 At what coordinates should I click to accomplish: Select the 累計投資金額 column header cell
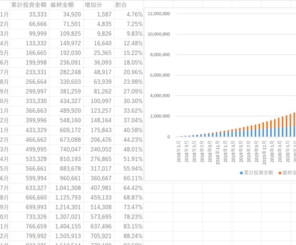[30, 5]
